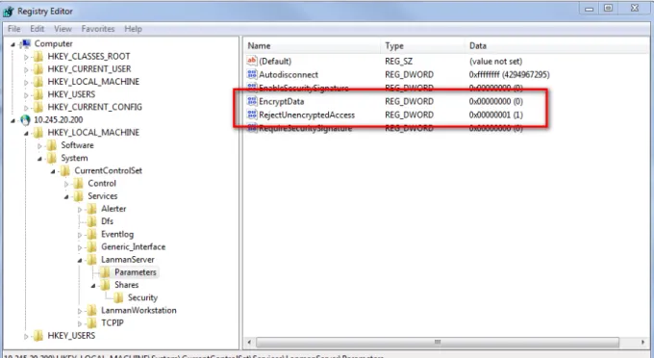Click the right arrow of the horizontal scrollbar
The width and height of the screenshot is (654, 358).
coord(642,343)
